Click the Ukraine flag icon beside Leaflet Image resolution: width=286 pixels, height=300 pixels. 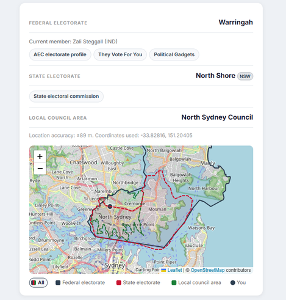[x=163, y=270]
